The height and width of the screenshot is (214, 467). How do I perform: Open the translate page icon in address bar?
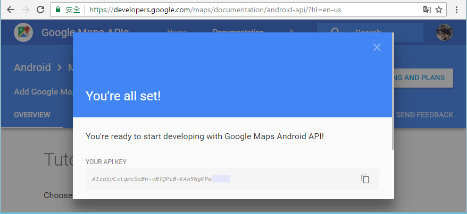[x=427, y=10]
